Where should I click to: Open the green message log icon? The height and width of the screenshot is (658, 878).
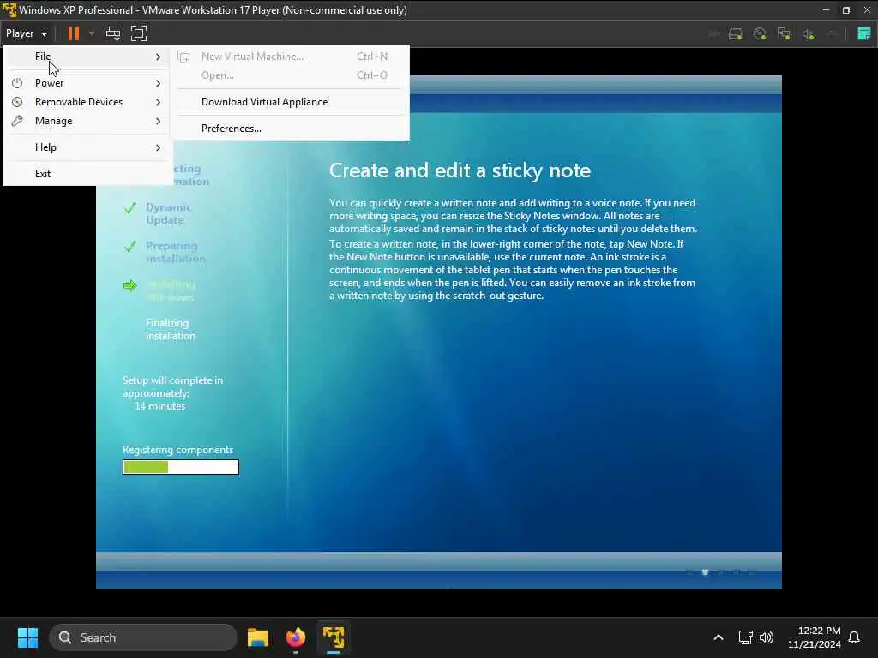tap(864, 33)
